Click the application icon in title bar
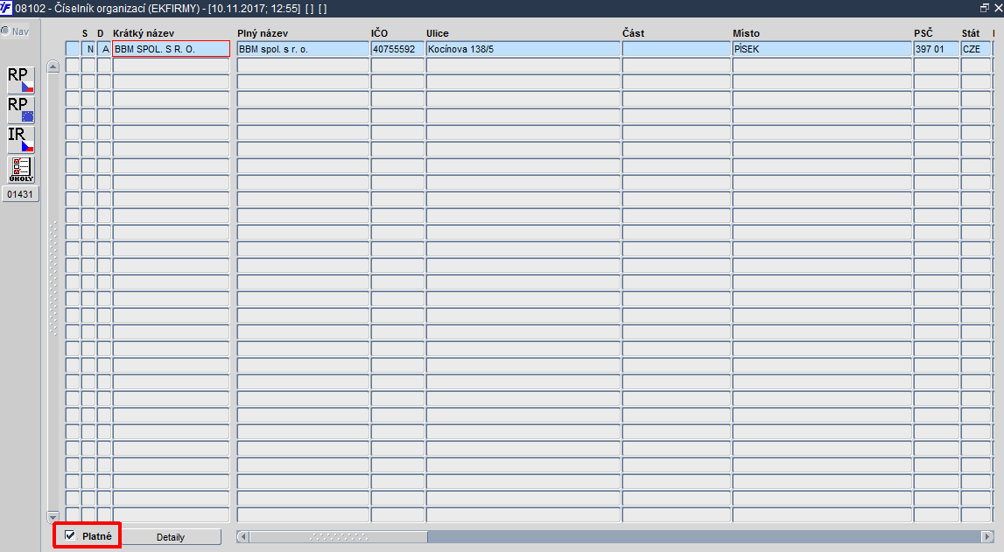 pos(6,9)
